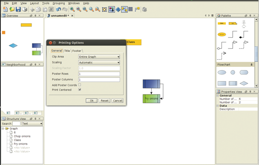
Task: Open the Layout menu
Action: coord(35,3)
